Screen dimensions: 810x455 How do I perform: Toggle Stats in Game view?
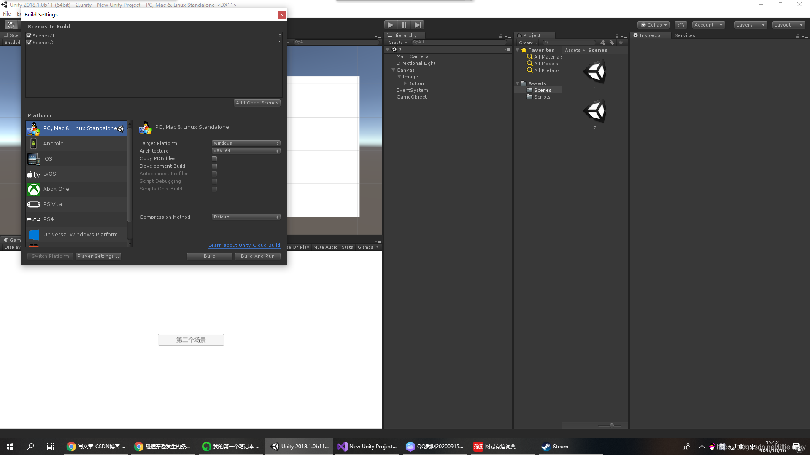click(x=347, y=247)
